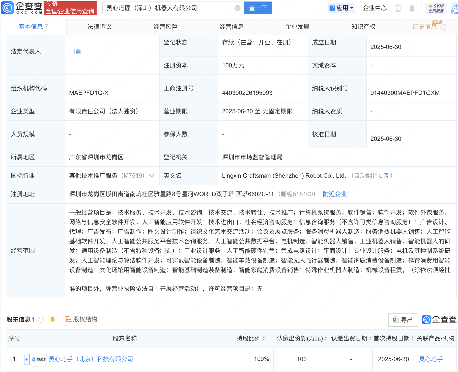Click the info icon next to 股东信息
458x372 pixels.
(41, 320)
